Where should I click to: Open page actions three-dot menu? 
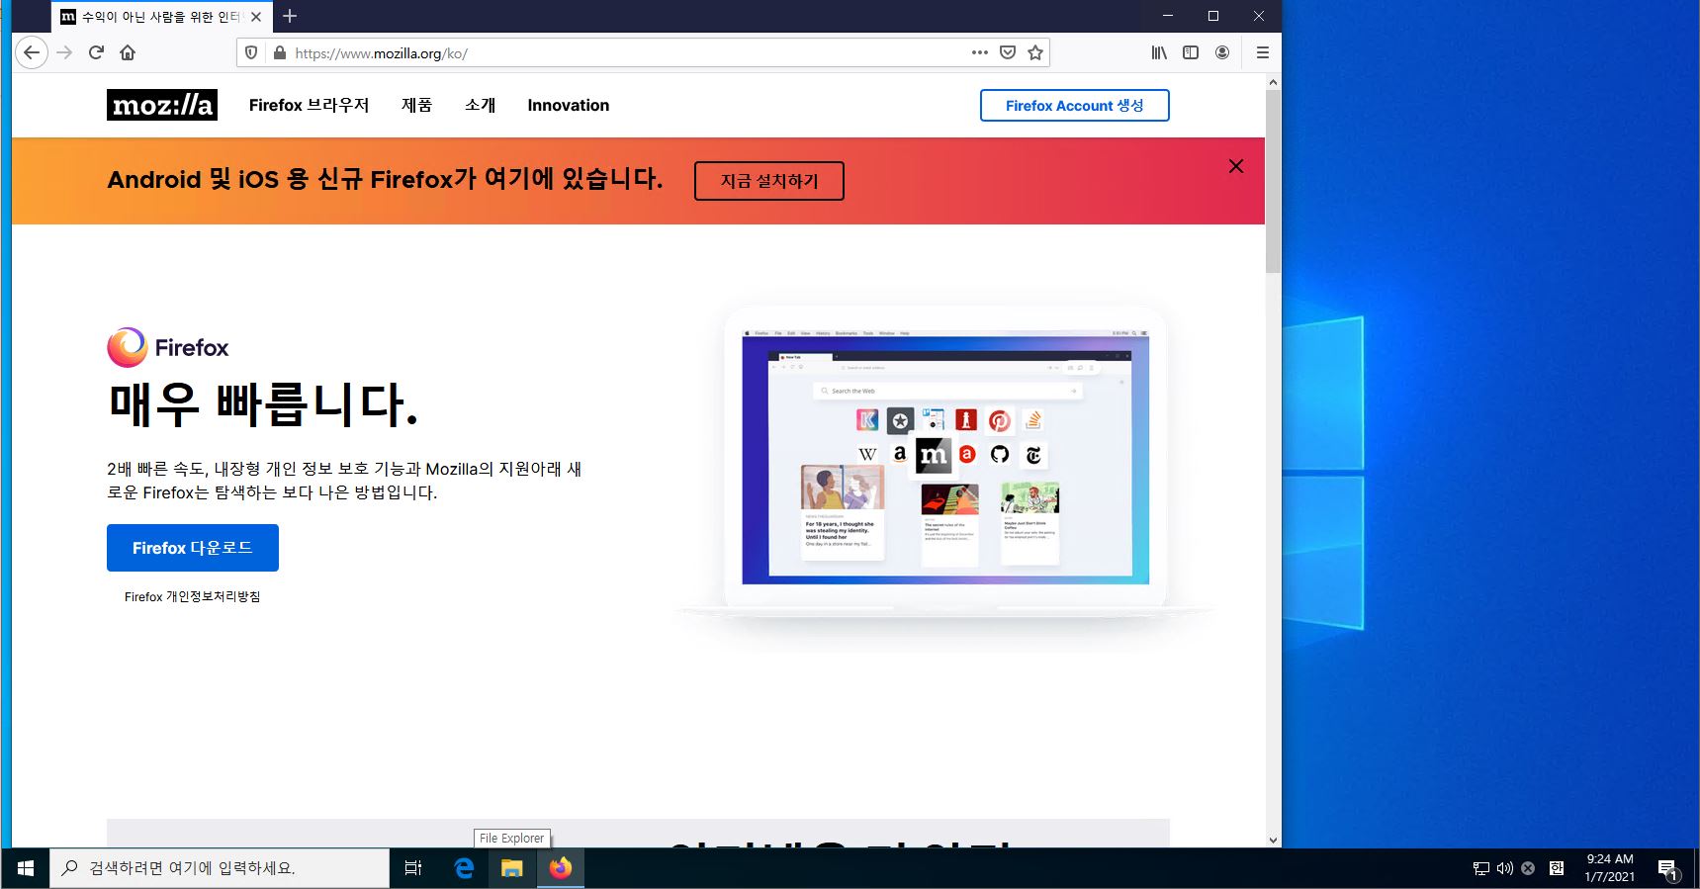pos(980,52)
